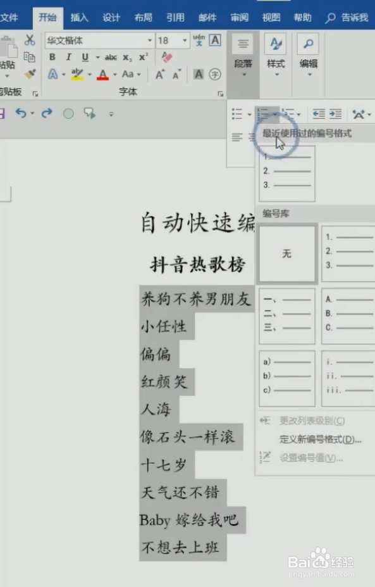Select the i. ii. iii. numbering format
375x587 pixels.
348,378
